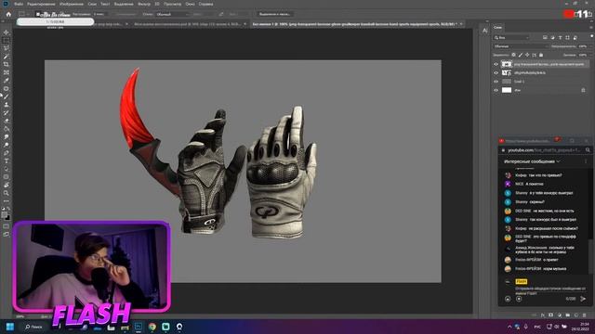595x334 pixels.
Task: Filter layers by adjustment layers icon
Action: (552, 37)
